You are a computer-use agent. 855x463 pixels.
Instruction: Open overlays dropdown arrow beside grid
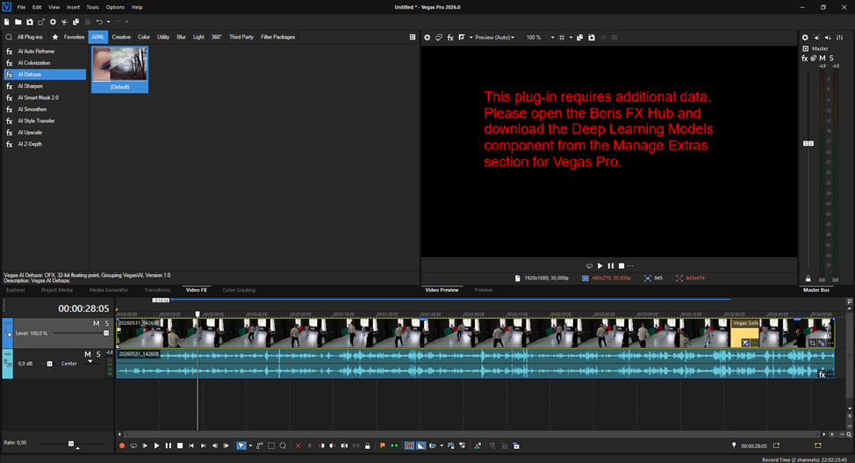pos(571,38)
